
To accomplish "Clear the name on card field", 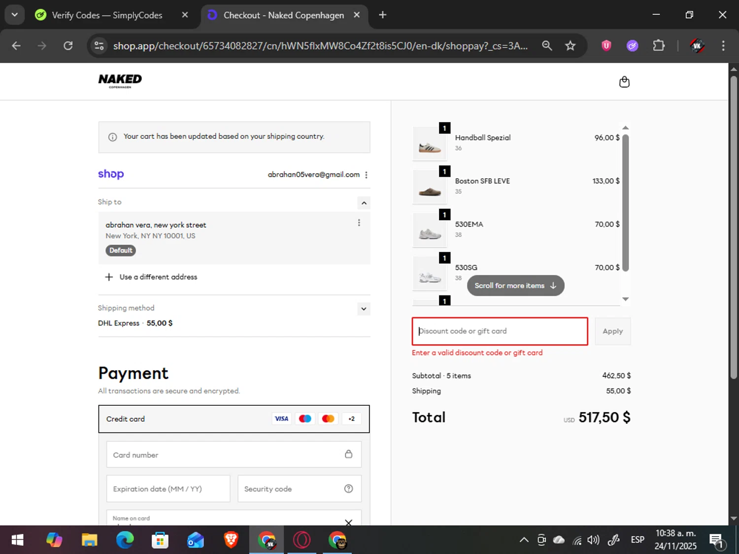I will coord(348,522).
